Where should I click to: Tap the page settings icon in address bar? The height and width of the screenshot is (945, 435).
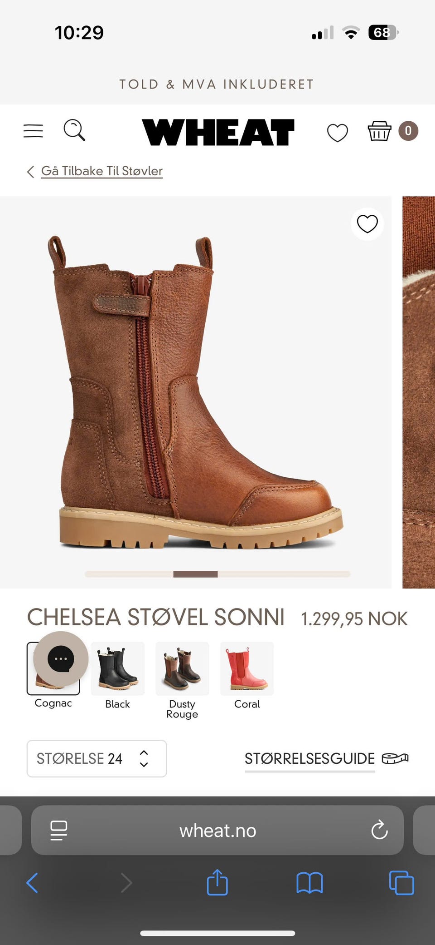pyautogui.click(x=59, y=831)
